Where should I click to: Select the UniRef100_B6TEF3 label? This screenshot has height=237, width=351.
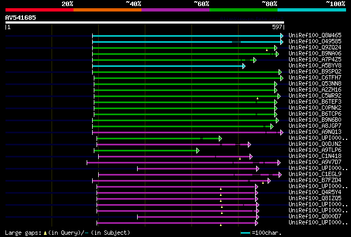pos(315,102)
